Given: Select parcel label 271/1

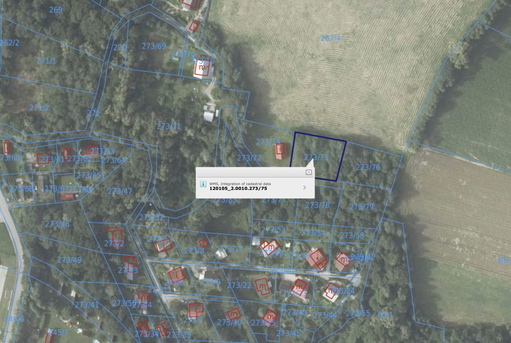Looking at the screenshot, I should tap(46, 61).
